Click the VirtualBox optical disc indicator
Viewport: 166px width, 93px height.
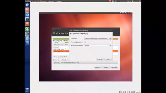(122, 92)
